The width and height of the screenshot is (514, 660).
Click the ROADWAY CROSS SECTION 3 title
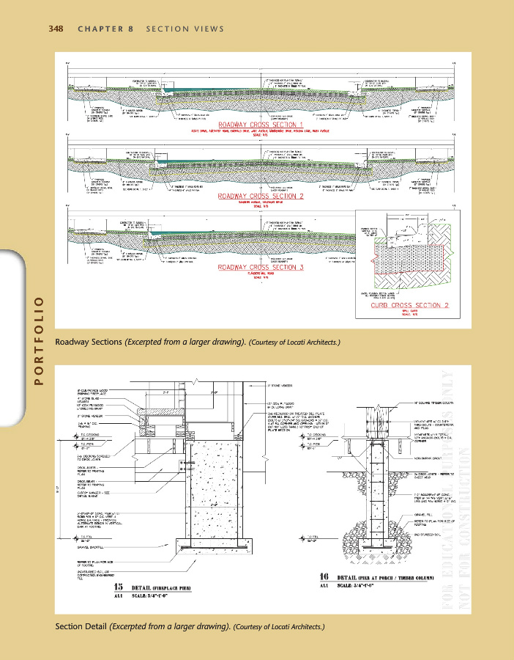coord(261,268)
